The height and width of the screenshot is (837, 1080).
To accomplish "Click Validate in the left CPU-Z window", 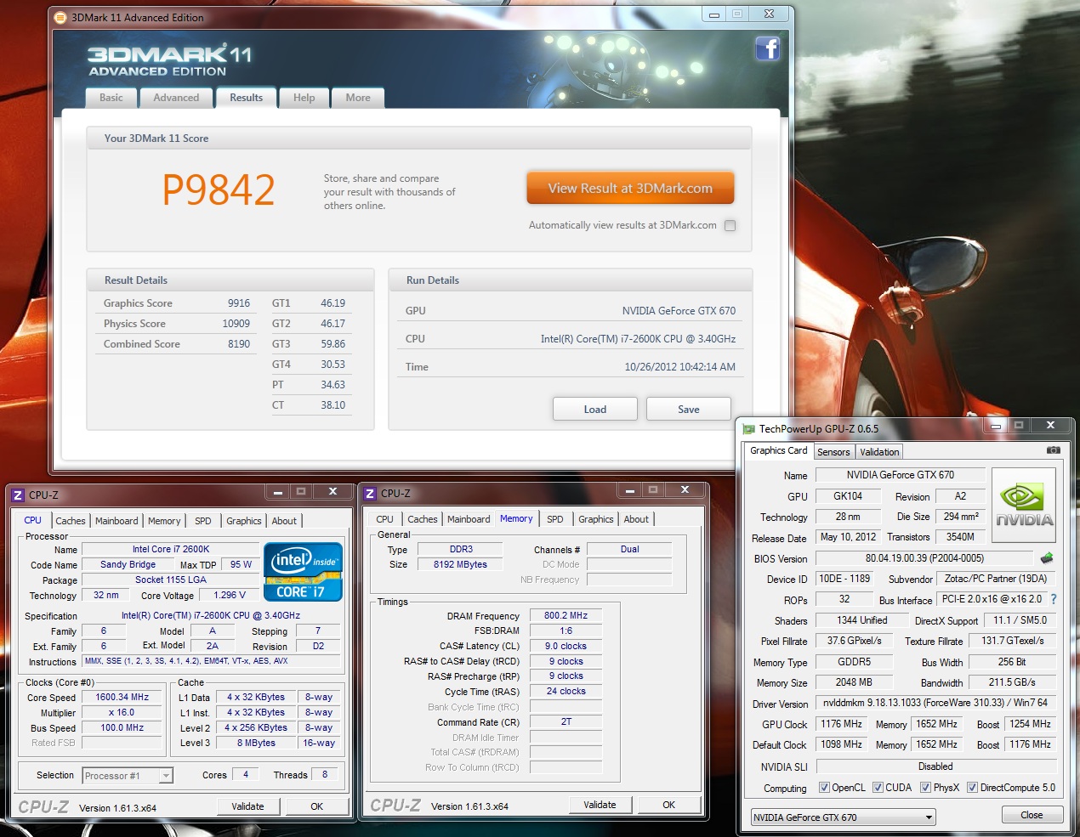I will pyautogui.click(x=247, y=806).
